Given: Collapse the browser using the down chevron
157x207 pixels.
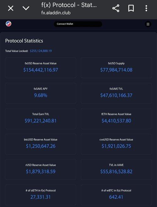Looking at the screenshot, I should point(26,8).
